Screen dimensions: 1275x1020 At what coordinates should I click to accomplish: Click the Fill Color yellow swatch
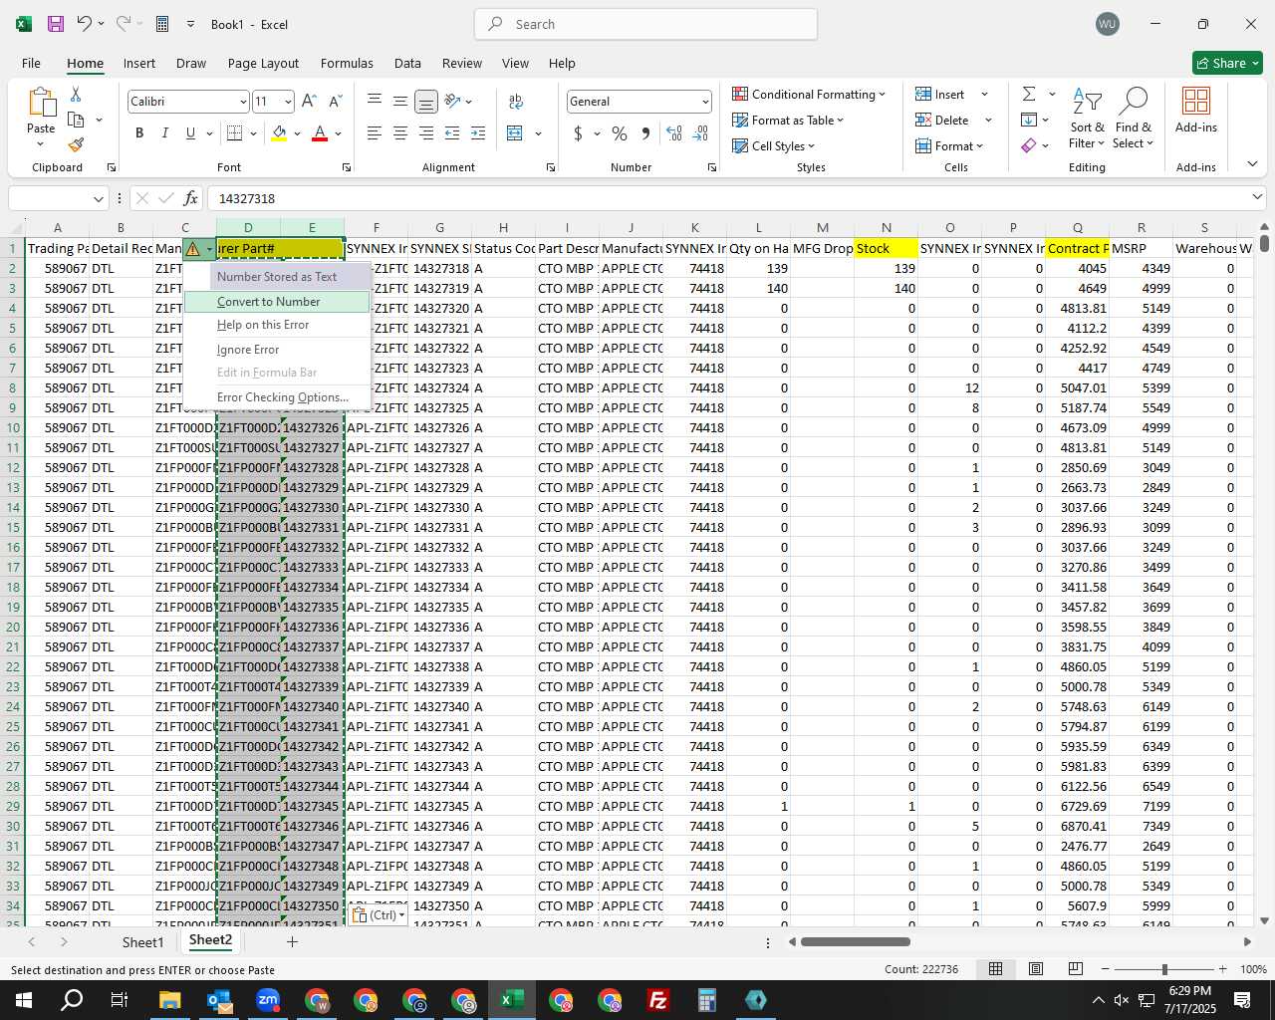279,133
